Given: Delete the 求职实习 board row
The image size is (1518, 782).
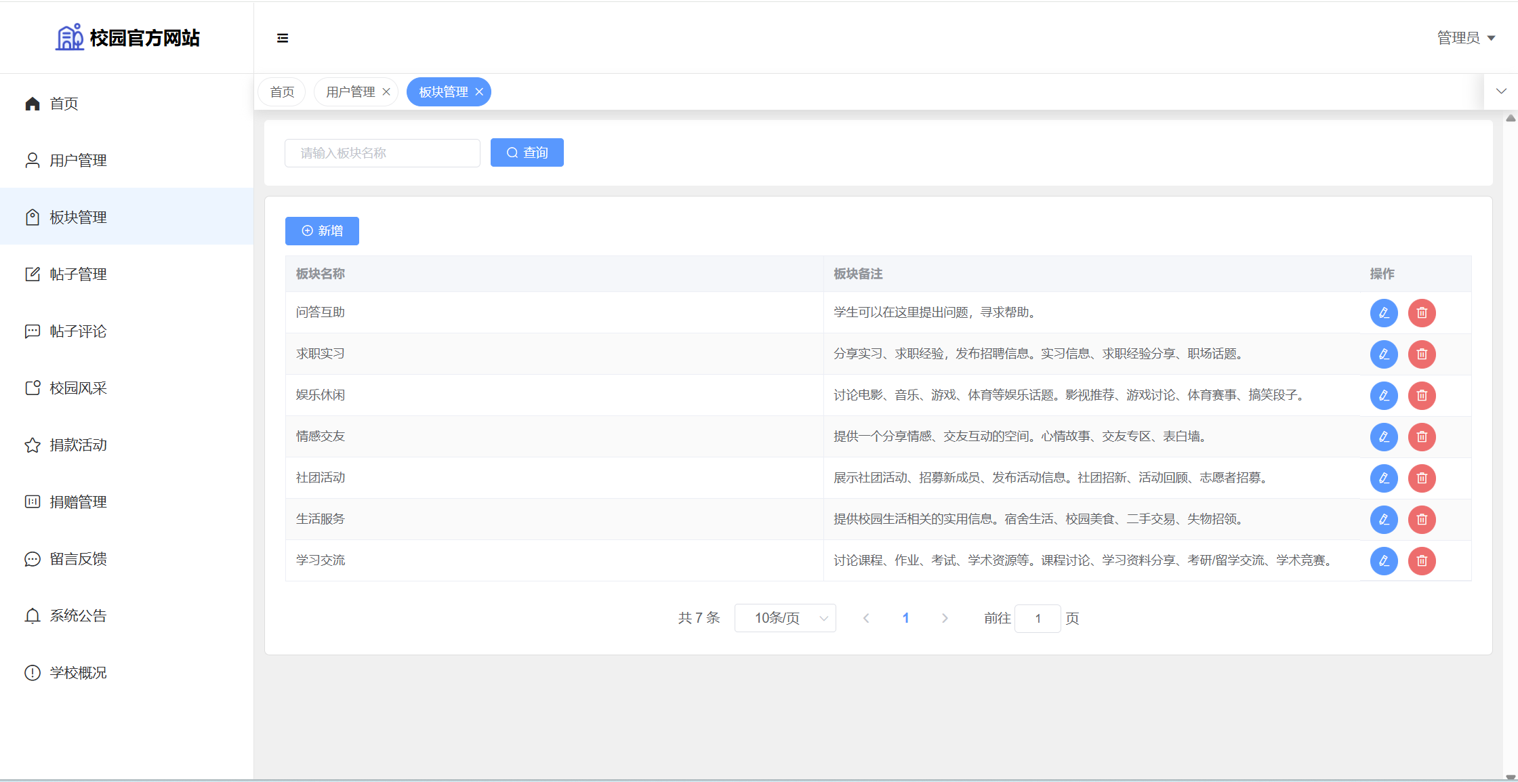Looking at the screenshot, I should [1422, 354].
